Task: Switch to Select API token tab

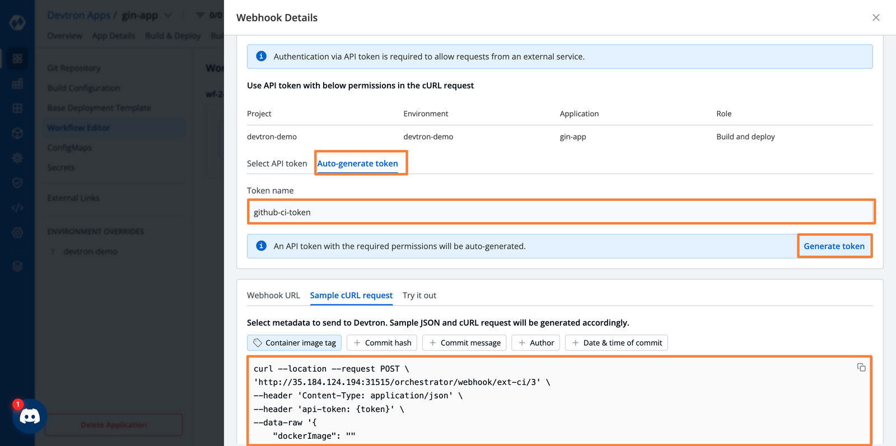Action: [277, 163]
